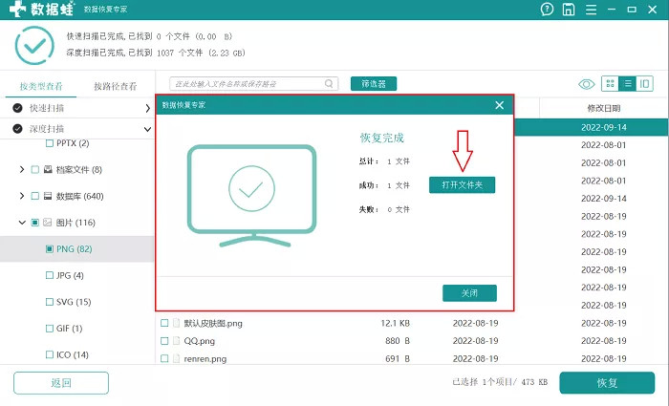Screen dimensions: 669x406
Task: Switch to list view mode
Action: click(x=628, y=84)
